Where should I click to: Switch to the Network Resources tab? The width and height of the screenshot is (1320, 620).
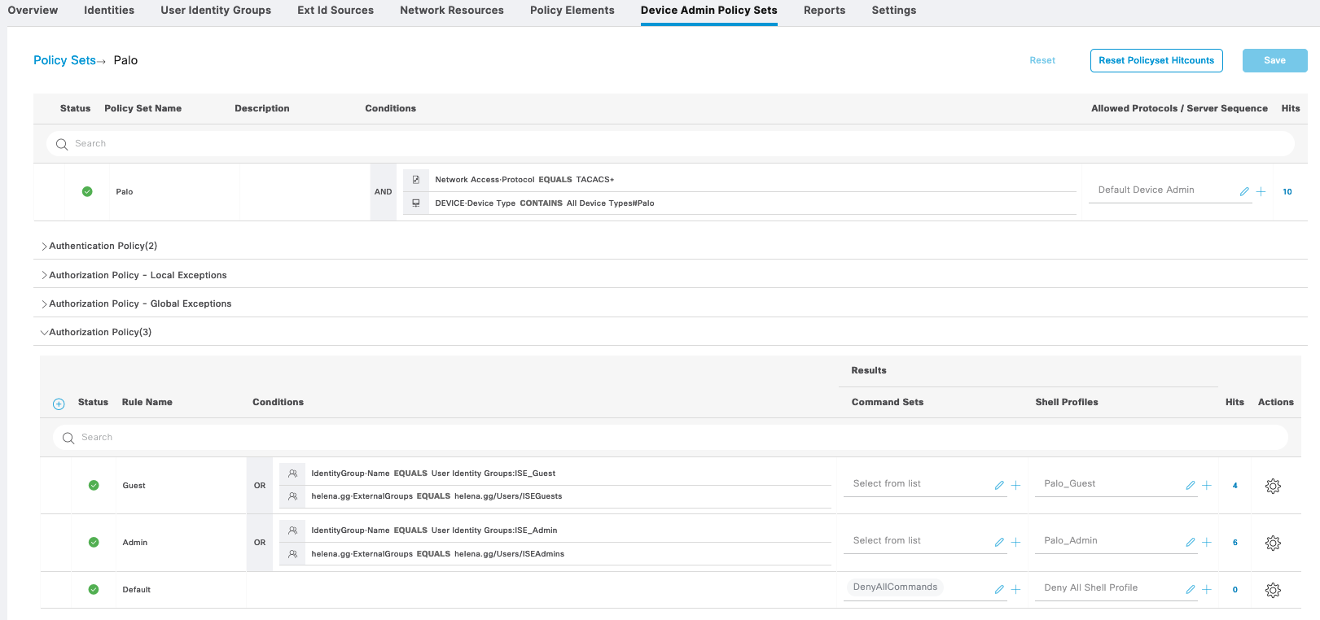tap(451, 11)
